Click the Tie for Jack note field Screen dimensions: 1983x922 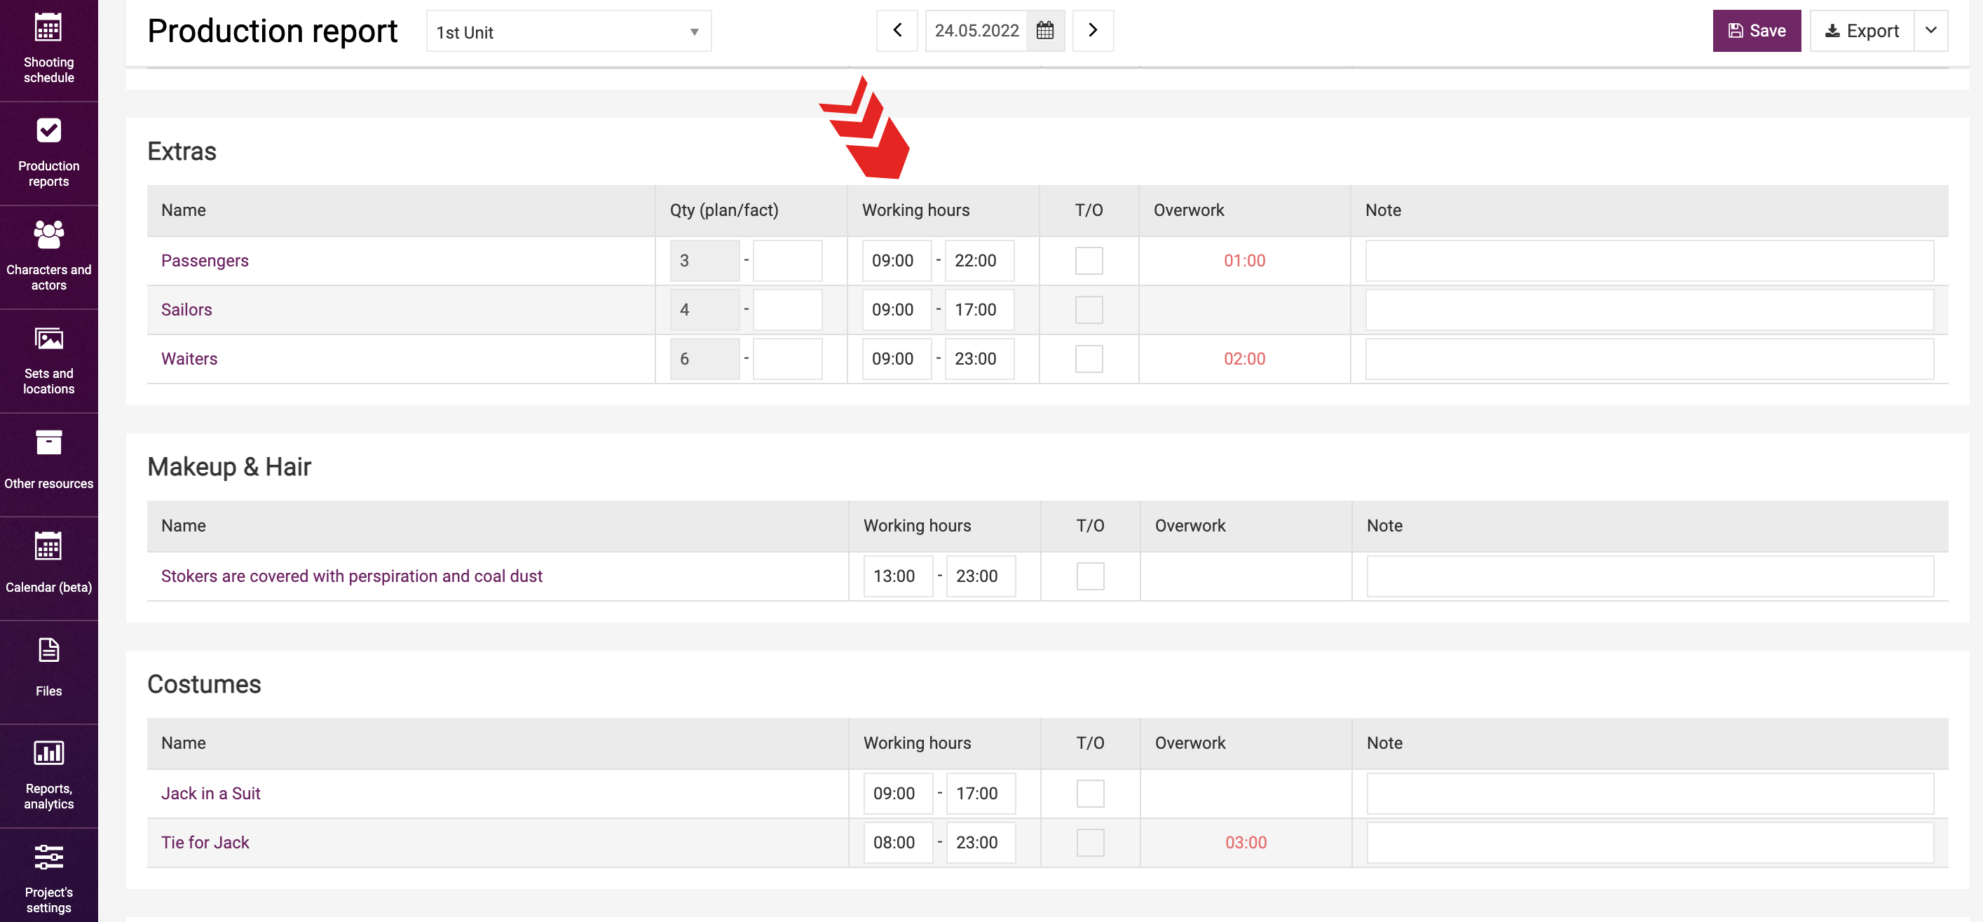[x=1651, y=843]
